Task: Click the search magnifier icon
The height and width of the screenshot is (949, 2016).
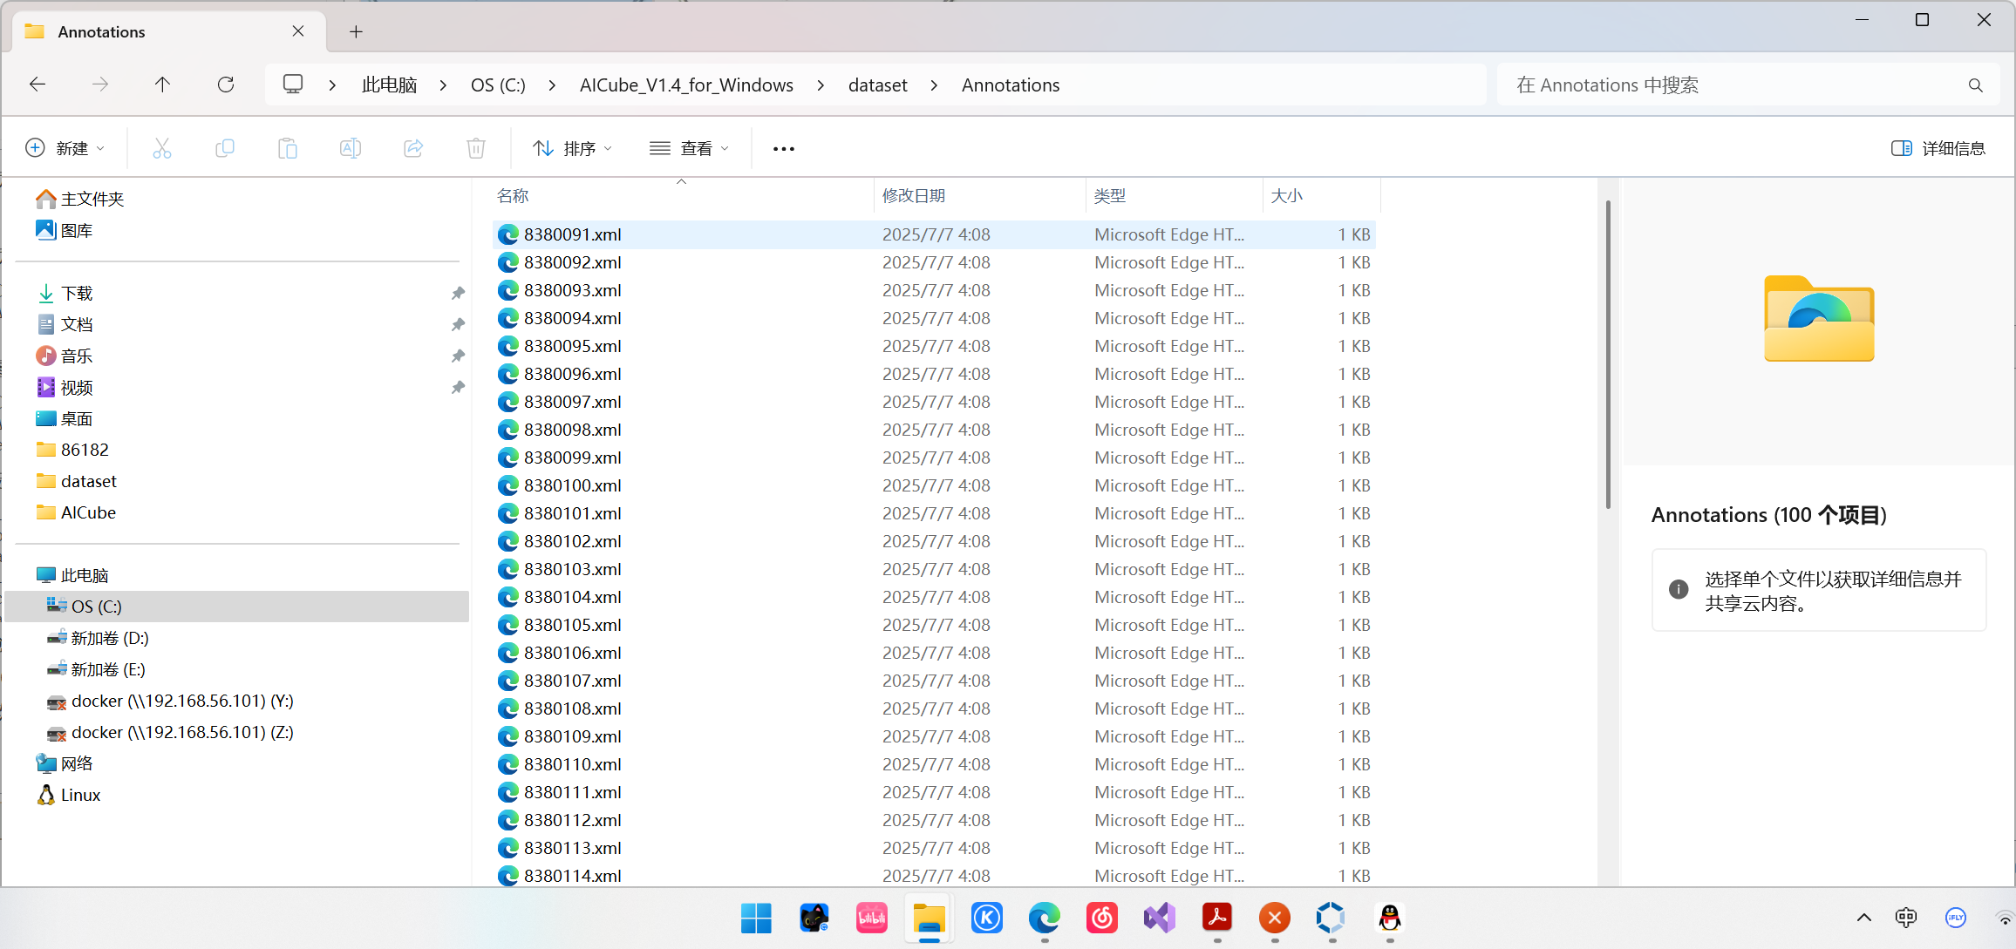Action: pyautogui.click(x=1975, y=85)
